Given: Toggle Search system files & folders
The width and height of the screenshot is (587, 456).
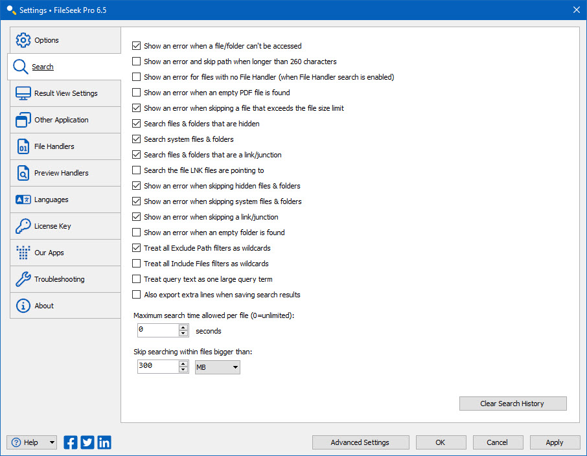Looking at the screenshot, I should tap(136, 139).
